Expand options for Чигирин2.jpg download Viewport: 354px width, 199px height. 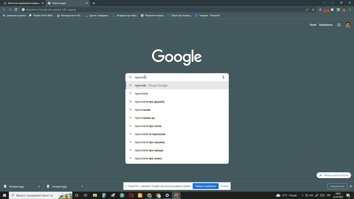pos(82,187)
